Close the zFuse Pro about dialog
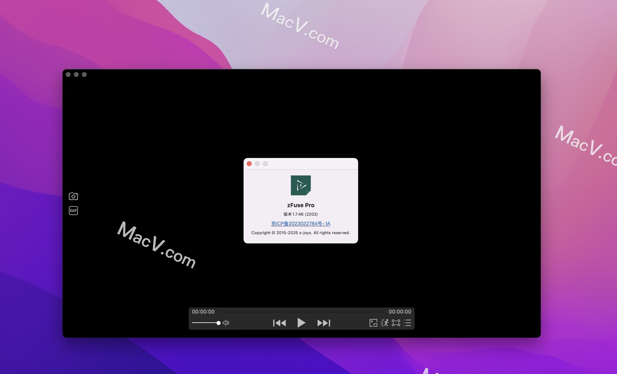Image resolution: width=617 pixels, height=374 pixels. pos(249,164)
